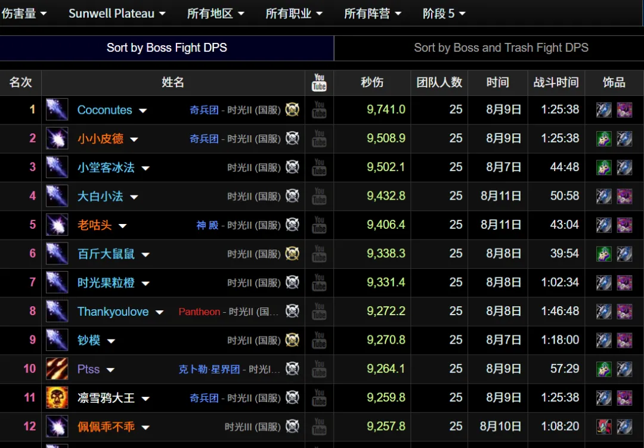Screen dimensions: 644x448
Task: Click purple trinket icon in 凛雪鸦大王 row
Action: point(624,398)
